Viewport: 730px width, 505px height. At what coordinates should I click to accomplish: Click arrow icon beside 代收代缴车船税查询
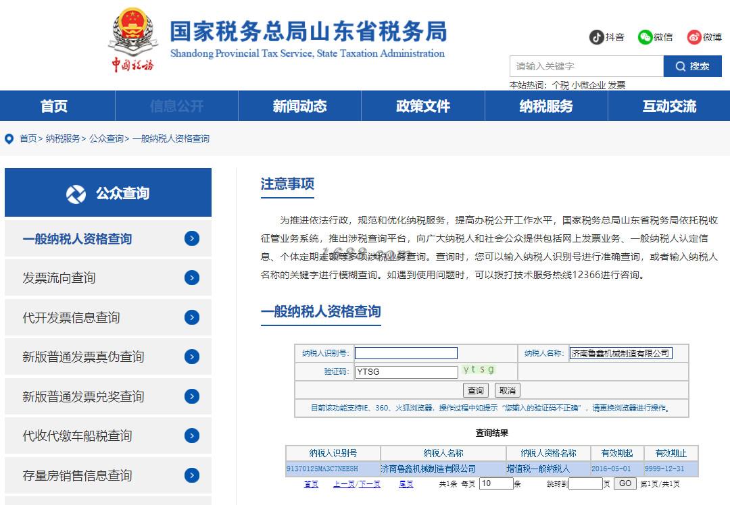coord(192,435)
